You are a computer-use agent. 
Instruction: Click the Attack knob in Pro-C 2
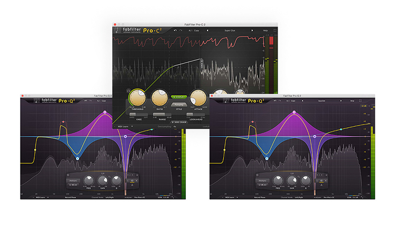click(198, 98)
